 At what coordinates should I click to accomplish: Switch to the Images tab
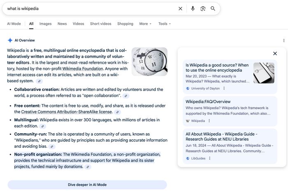[45, 24]
